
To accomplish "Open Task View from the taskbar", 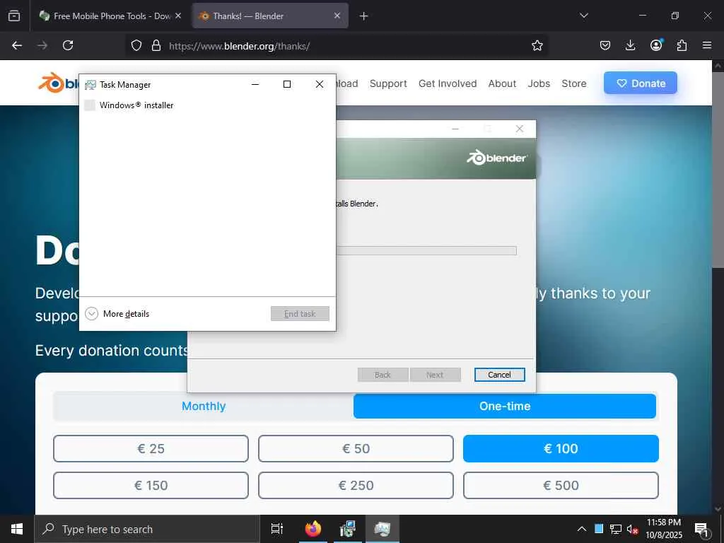I will (x=277, y=529).
